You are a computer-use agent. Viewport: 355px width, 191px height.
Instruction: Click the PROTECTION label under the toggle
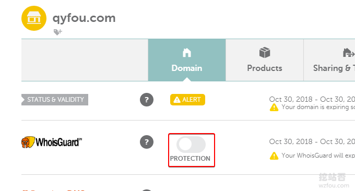coord(190,159)
